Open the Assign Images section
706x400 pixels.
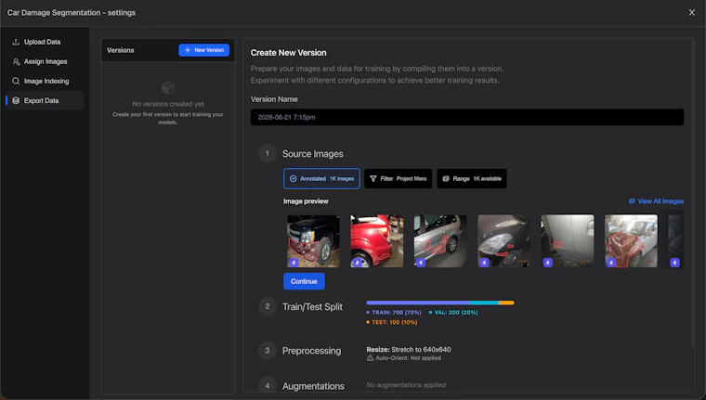point(45,61)
